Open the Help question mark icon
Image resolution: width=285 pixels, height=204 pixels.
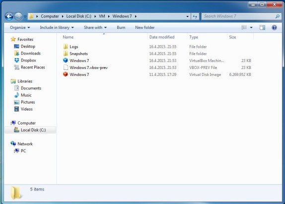point(274,27)
